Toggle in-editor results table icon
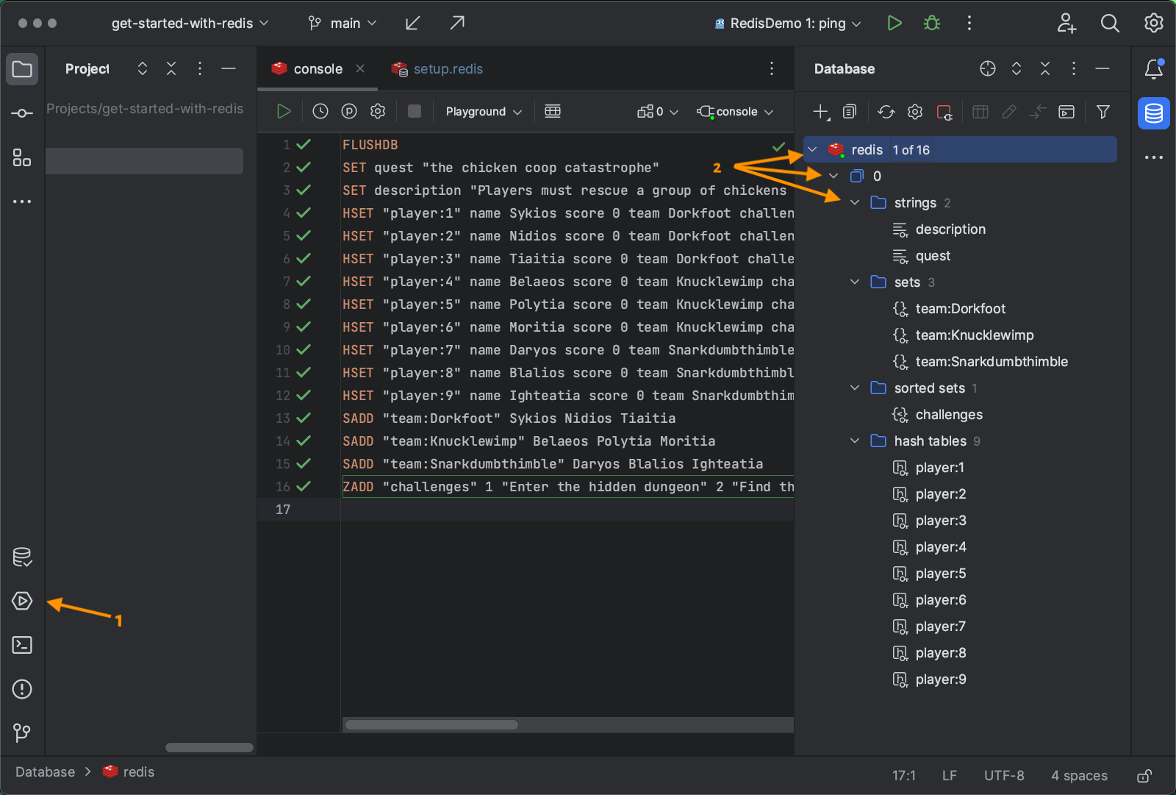 pyautogui.click(x=553, y=111)
